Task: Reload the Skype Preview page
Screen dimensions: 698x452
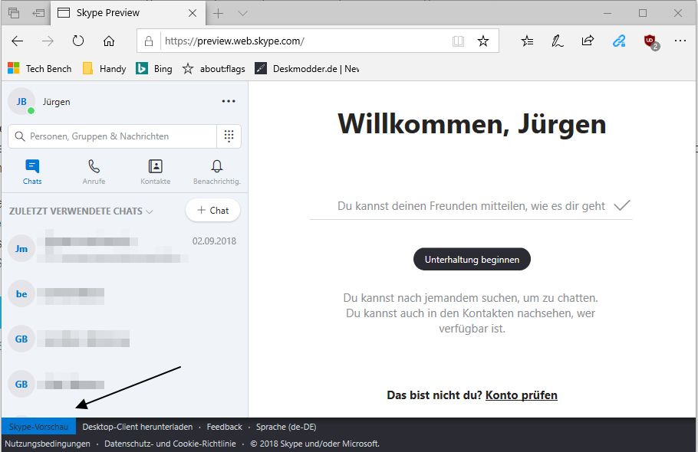Action: 78,41
